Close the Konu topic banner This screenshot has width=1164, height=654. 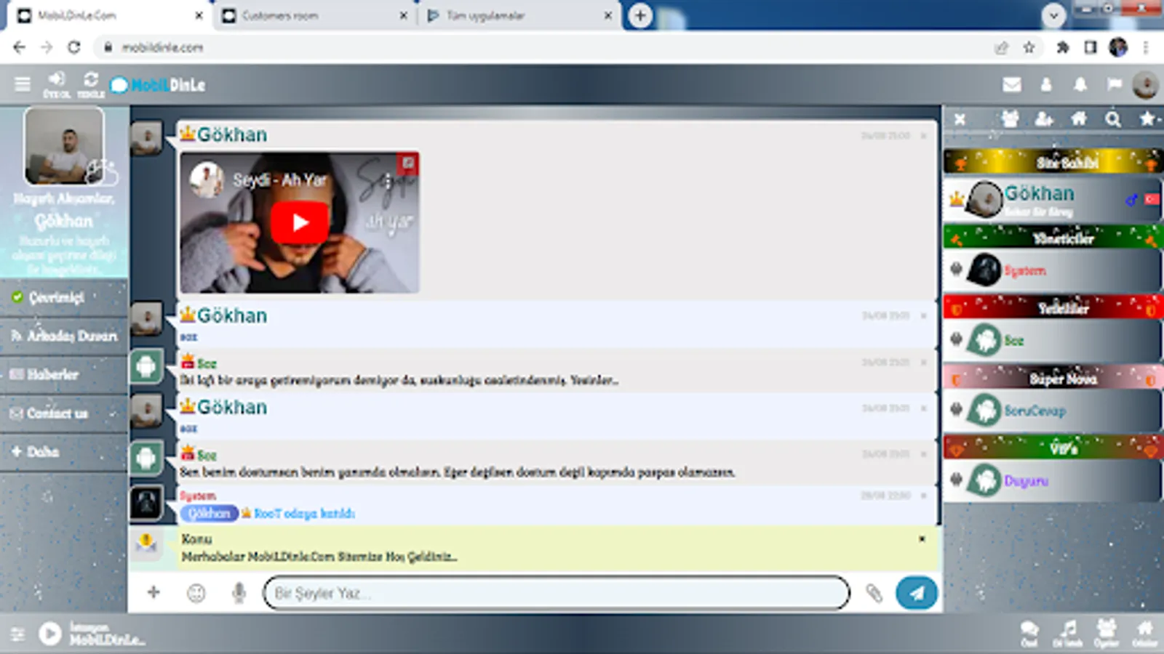[922, 539]
